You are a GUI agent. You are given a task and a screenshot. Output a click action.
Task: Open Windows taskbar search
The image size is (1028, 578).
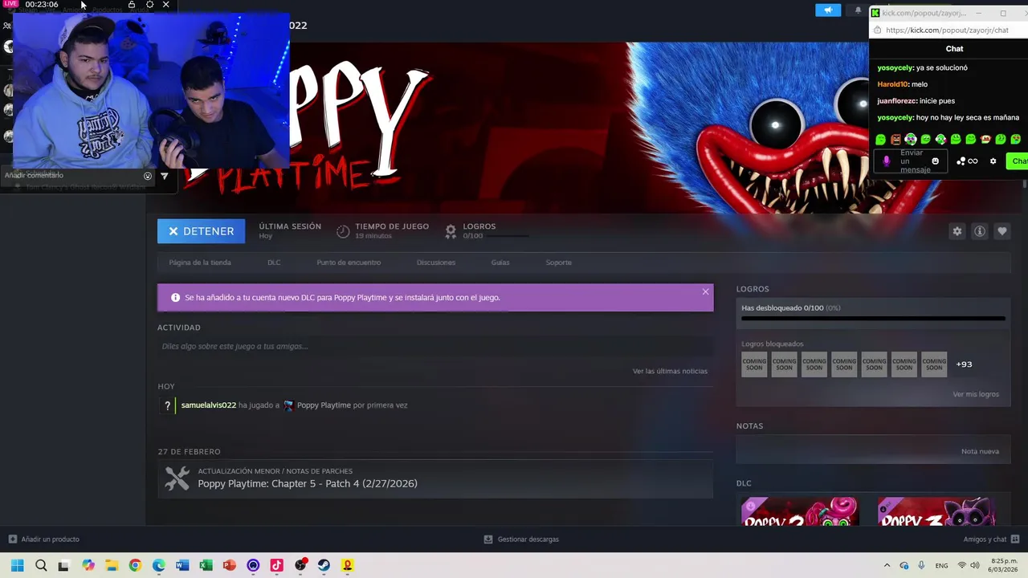(x=41, y=565)
